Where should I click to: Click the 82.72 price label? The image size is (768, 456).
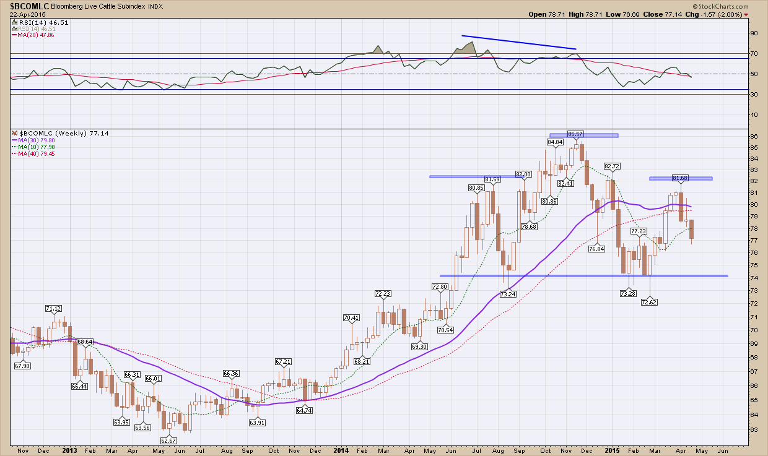tap(611, 166)
